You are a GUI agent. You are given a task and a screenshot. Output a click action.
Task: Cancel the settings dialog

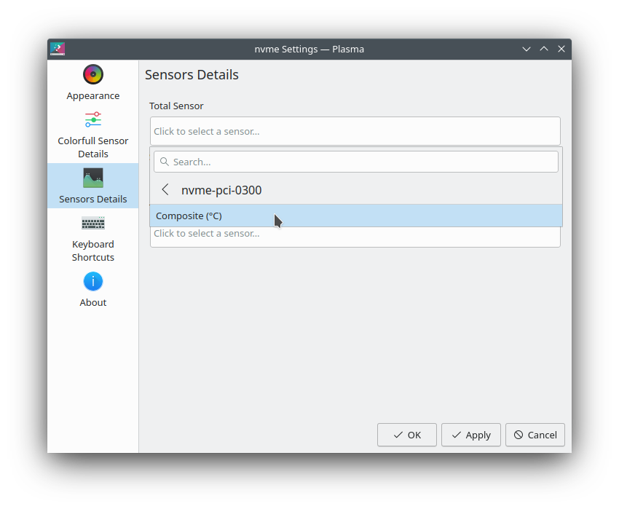tap(535, 435)
